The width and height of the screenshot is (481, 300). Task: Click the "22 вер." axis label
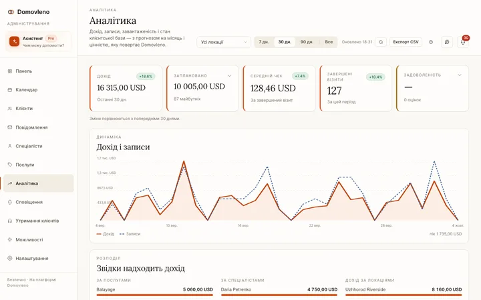[x=315, y=225]
